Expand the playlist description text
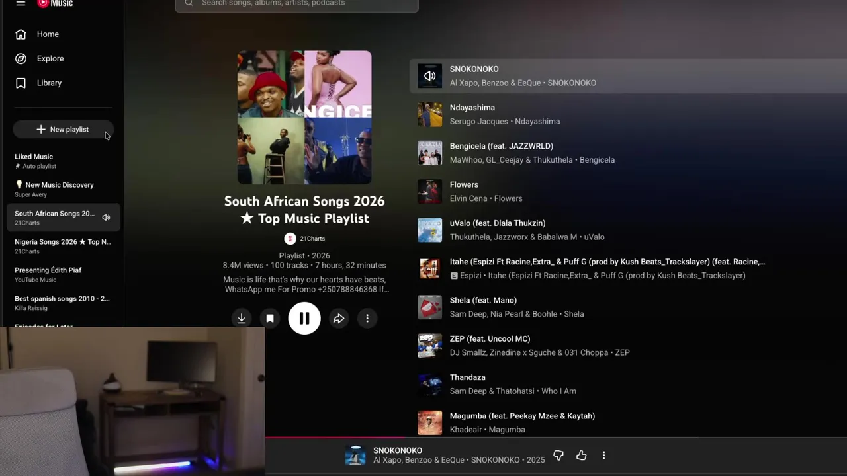 (x=306, y=284)
